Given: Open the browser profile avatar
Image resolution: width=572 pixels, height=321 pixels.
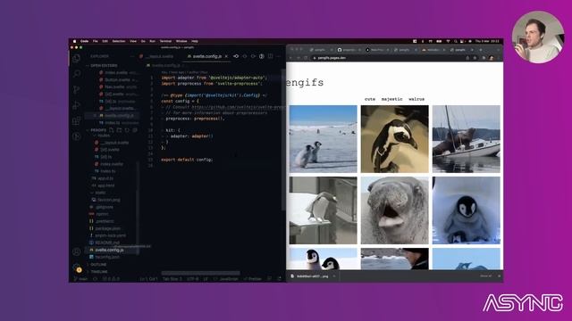Looking at the screenshot, I should click(492, 58).
